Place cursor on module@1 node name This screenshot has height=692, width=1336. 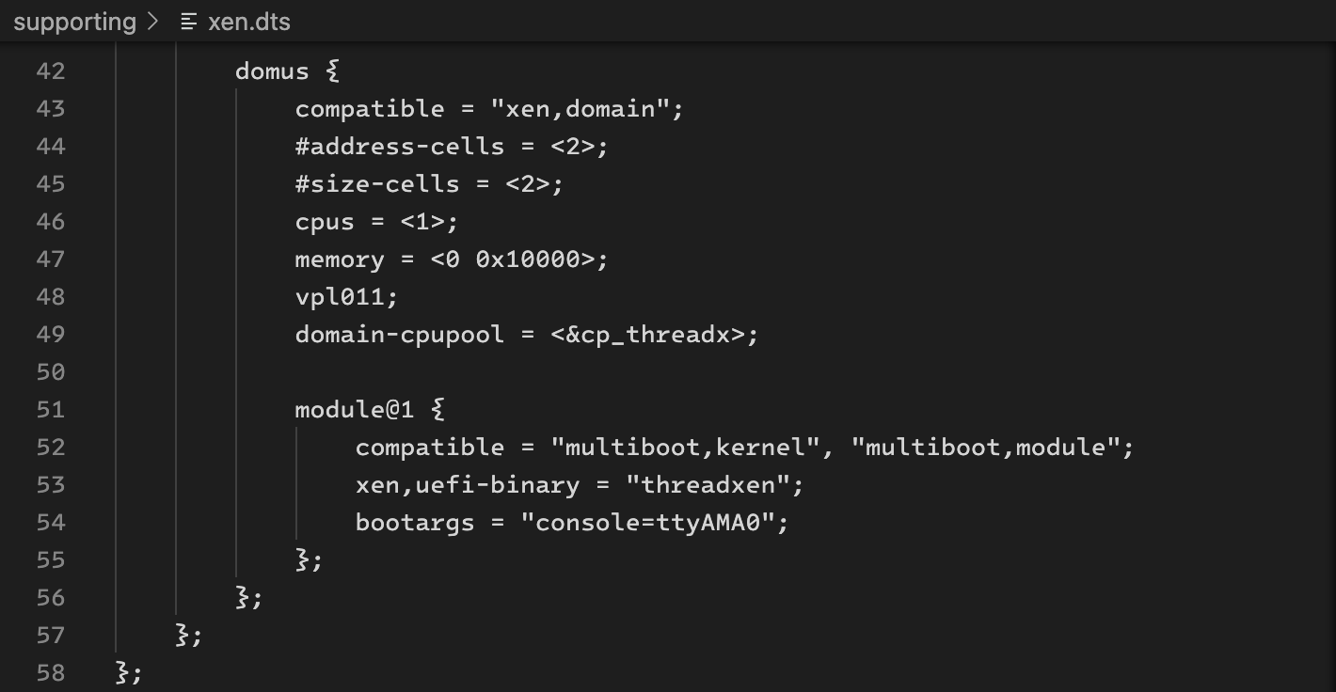[354, 410]
